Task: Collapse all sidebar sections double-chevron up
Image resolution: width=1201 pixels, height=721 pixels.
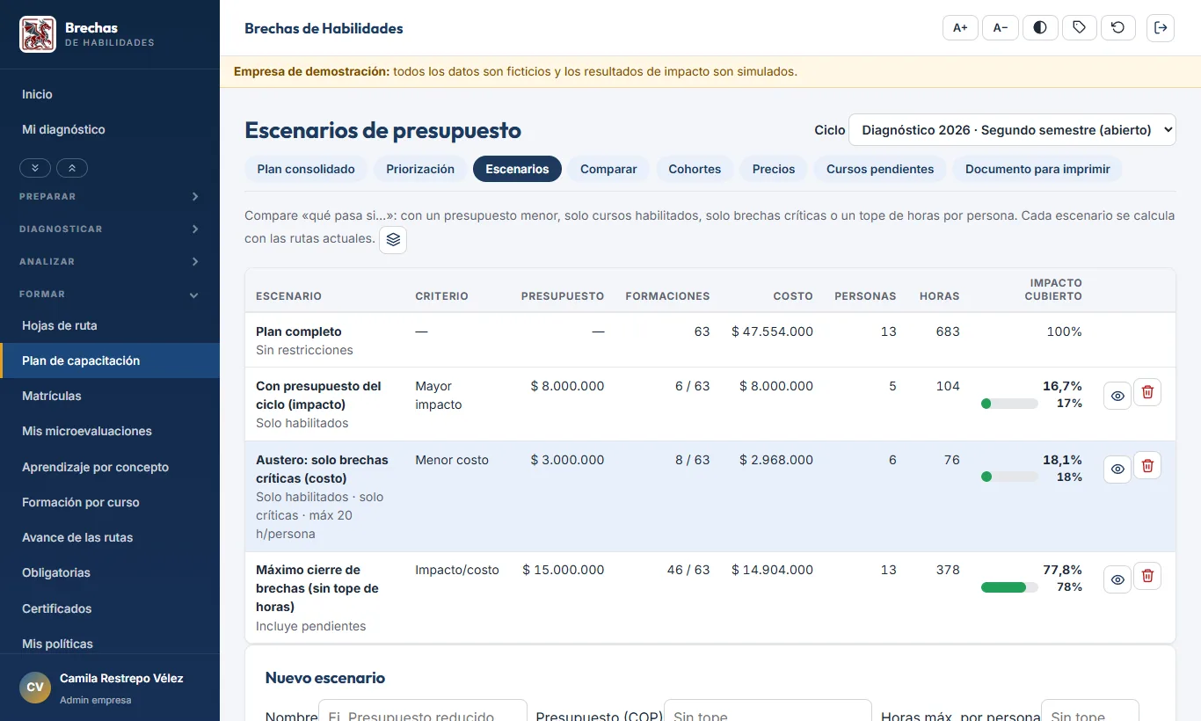Action: click(x=72, y=167)
